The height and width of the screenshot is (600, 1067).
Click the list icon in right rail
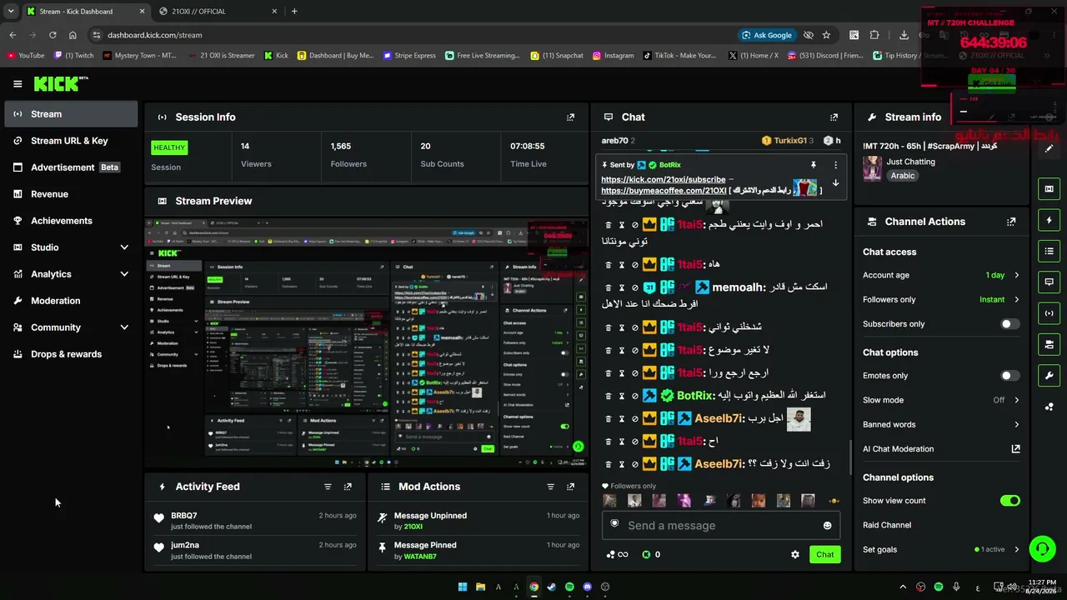[x=1049, y=251]
